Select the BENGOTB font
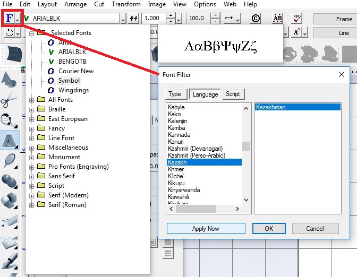The height and width of the screenshot is (277, 357). (x=72, y=62)
